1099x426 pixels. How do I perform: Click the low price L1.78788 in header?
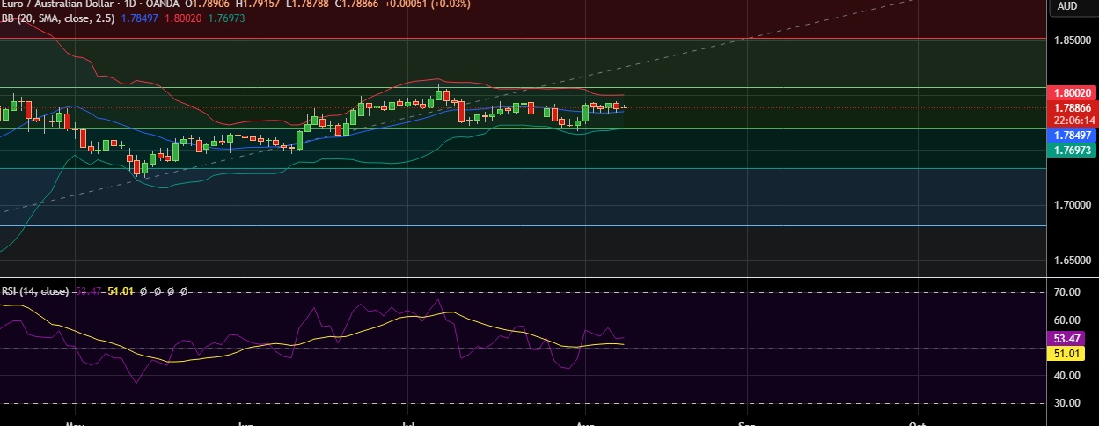[x=306, y=4]
